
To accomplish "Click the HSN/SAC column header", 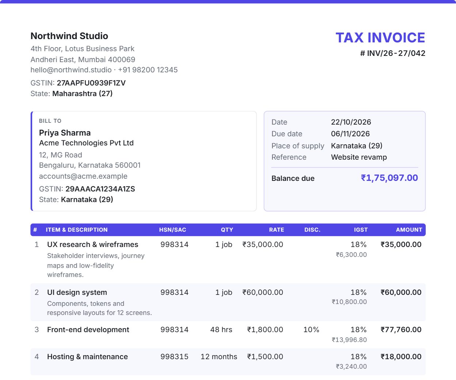I will click(x=172, y=230).
